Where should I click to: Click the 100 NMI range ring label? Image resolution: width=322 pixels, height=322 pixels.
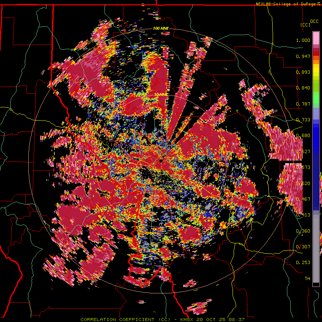pyautogui.click(x=161, y=28)
